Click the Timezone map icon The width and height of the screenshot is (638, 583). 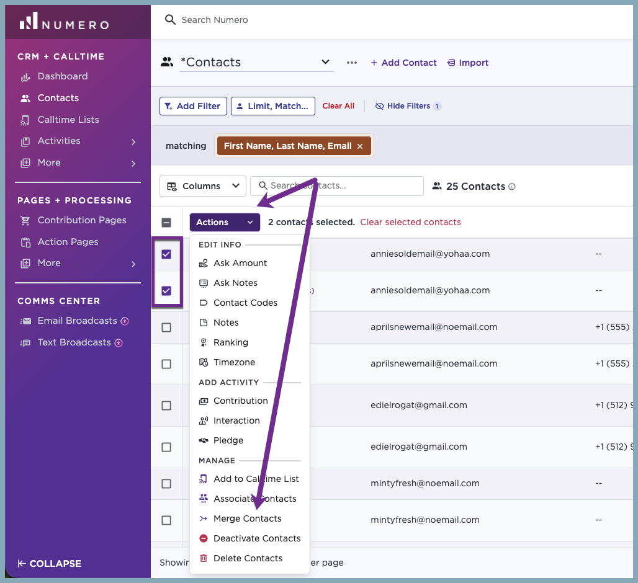(x=204, y=362)
